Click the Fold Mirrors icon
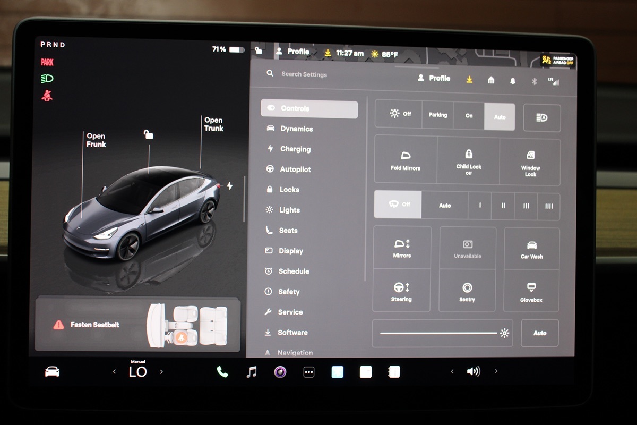Screen dimensions: 637x425 click(406, 160)
